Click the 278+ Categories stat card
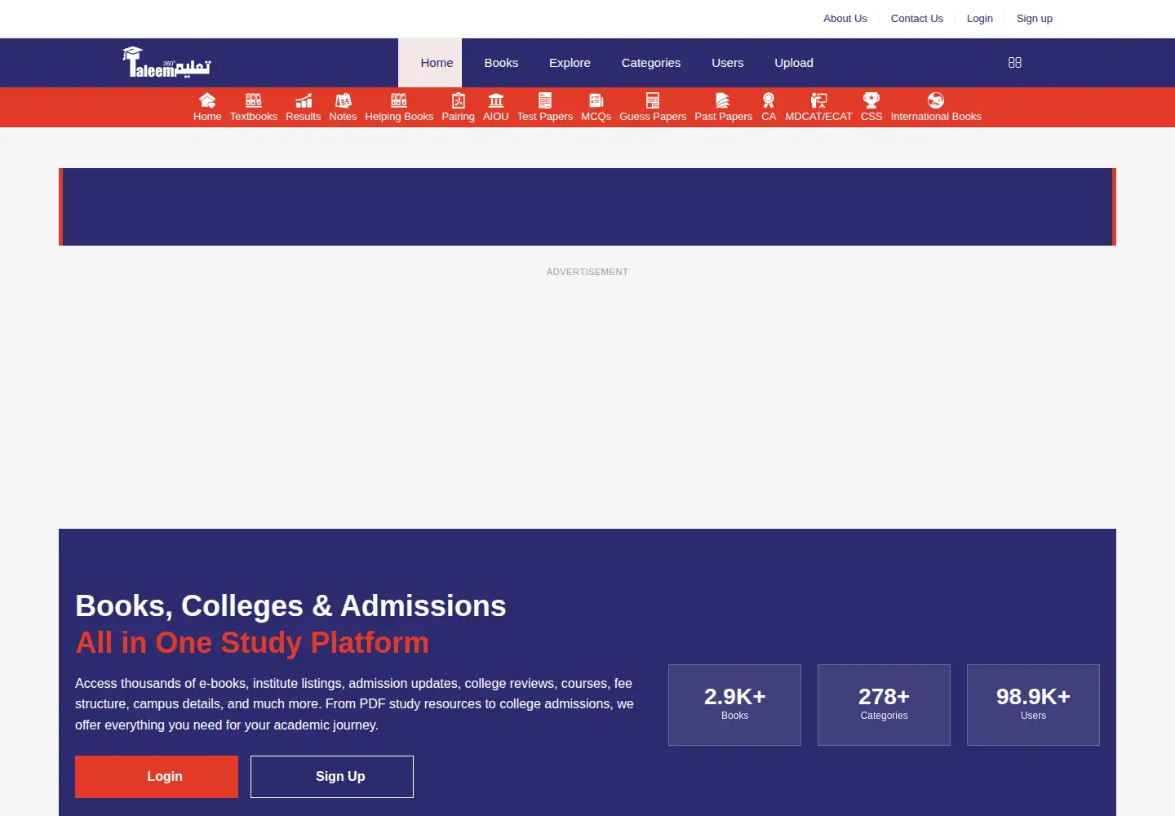 point(884,705)
